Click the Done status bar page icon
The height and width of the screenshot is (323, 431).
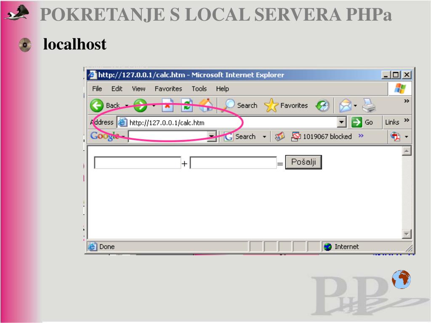tap(92, 246)
